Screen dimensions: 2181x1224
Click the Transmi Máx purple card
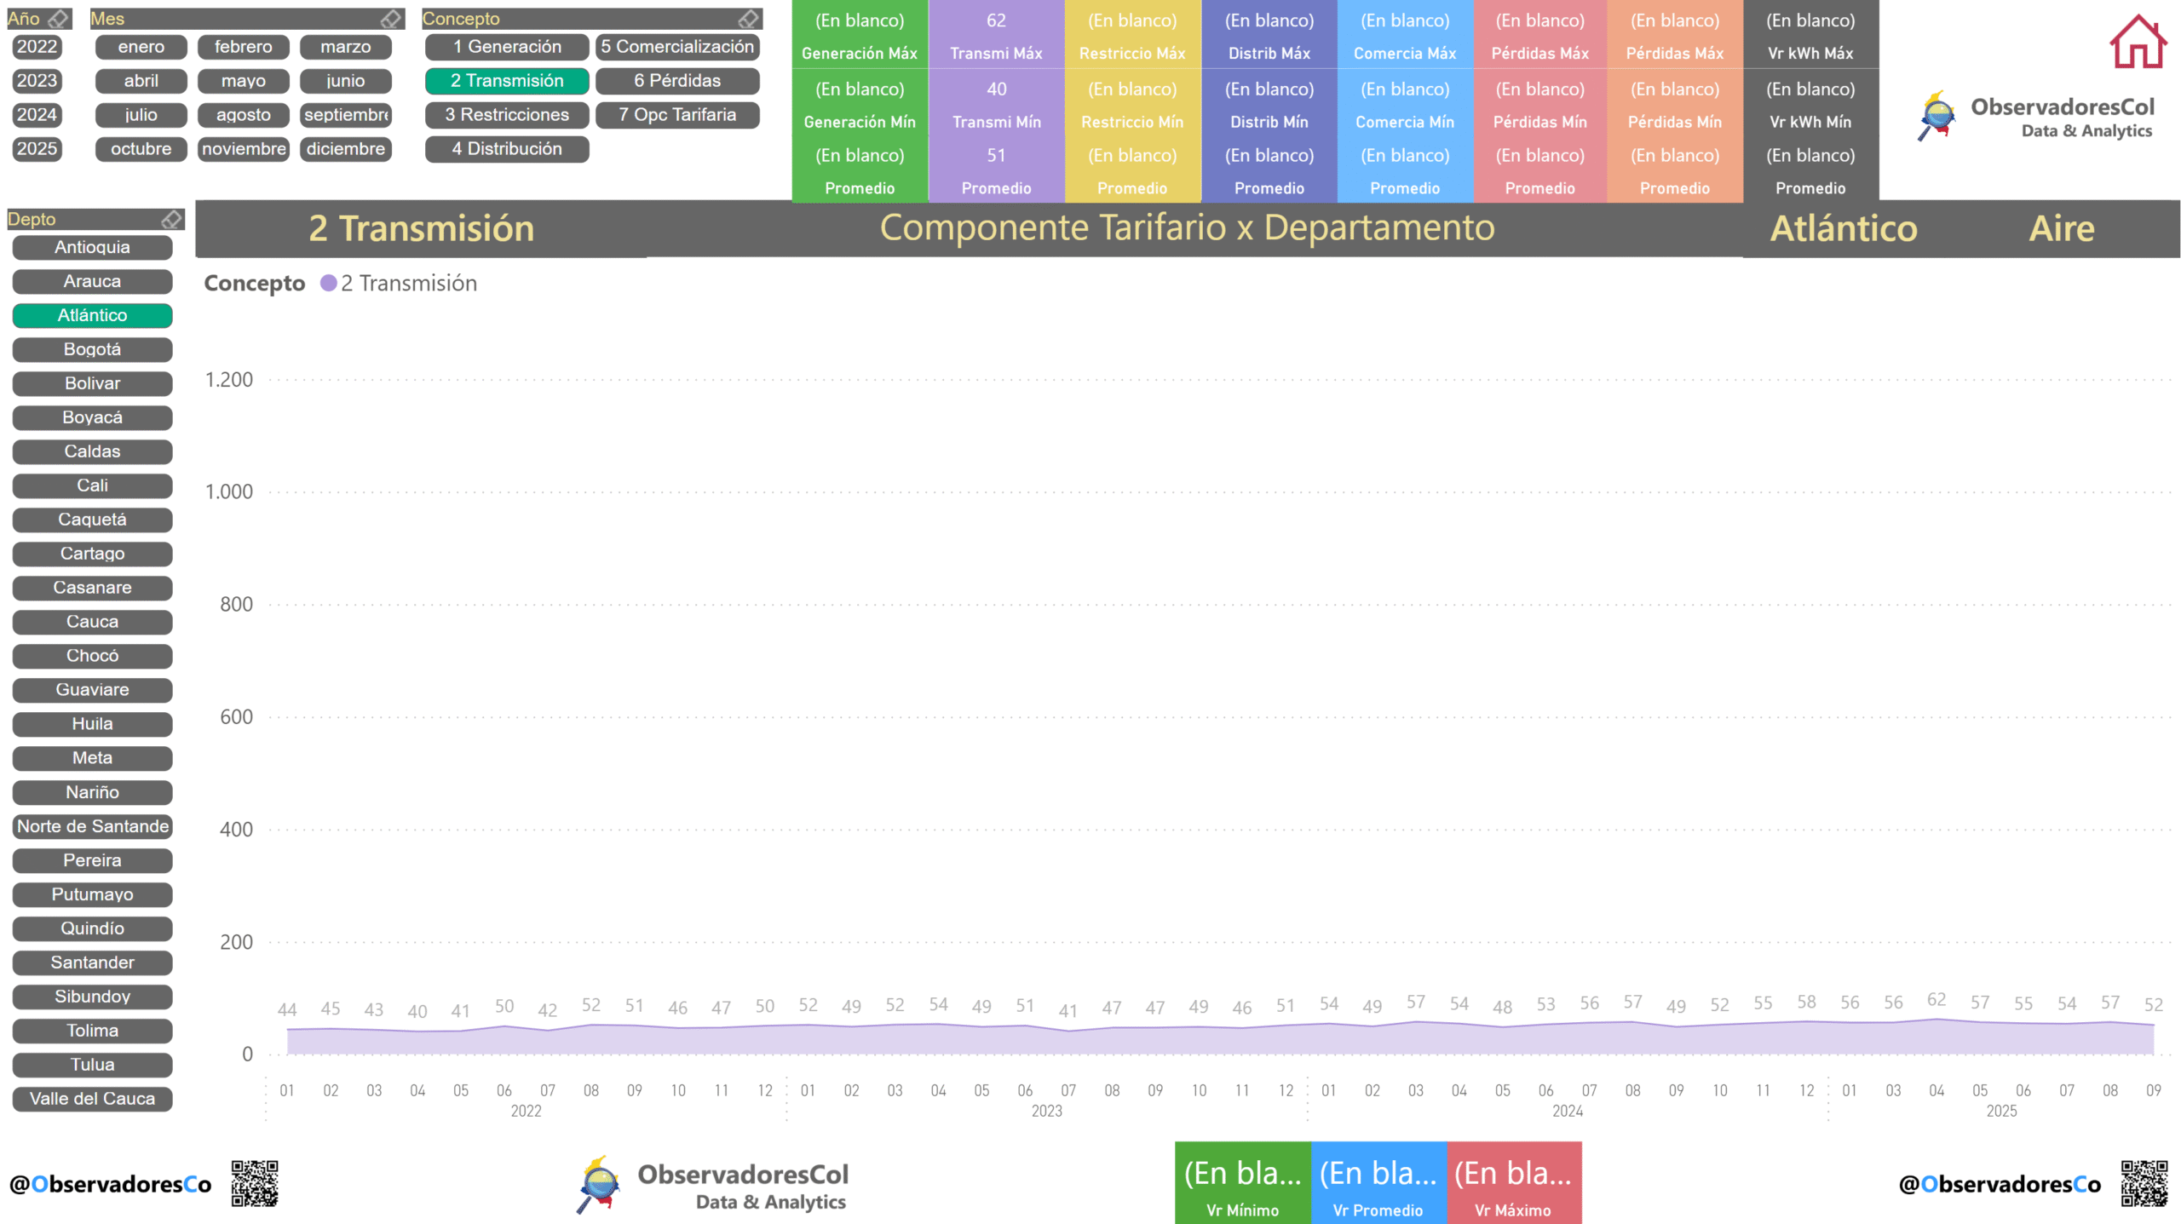(995, 34)
